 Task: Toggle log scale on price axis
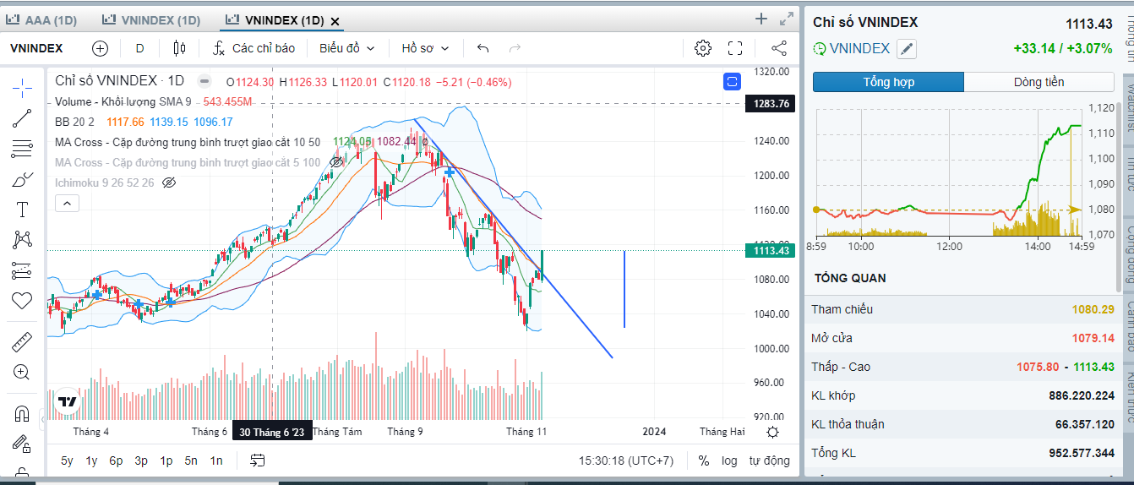pos(729,460)
